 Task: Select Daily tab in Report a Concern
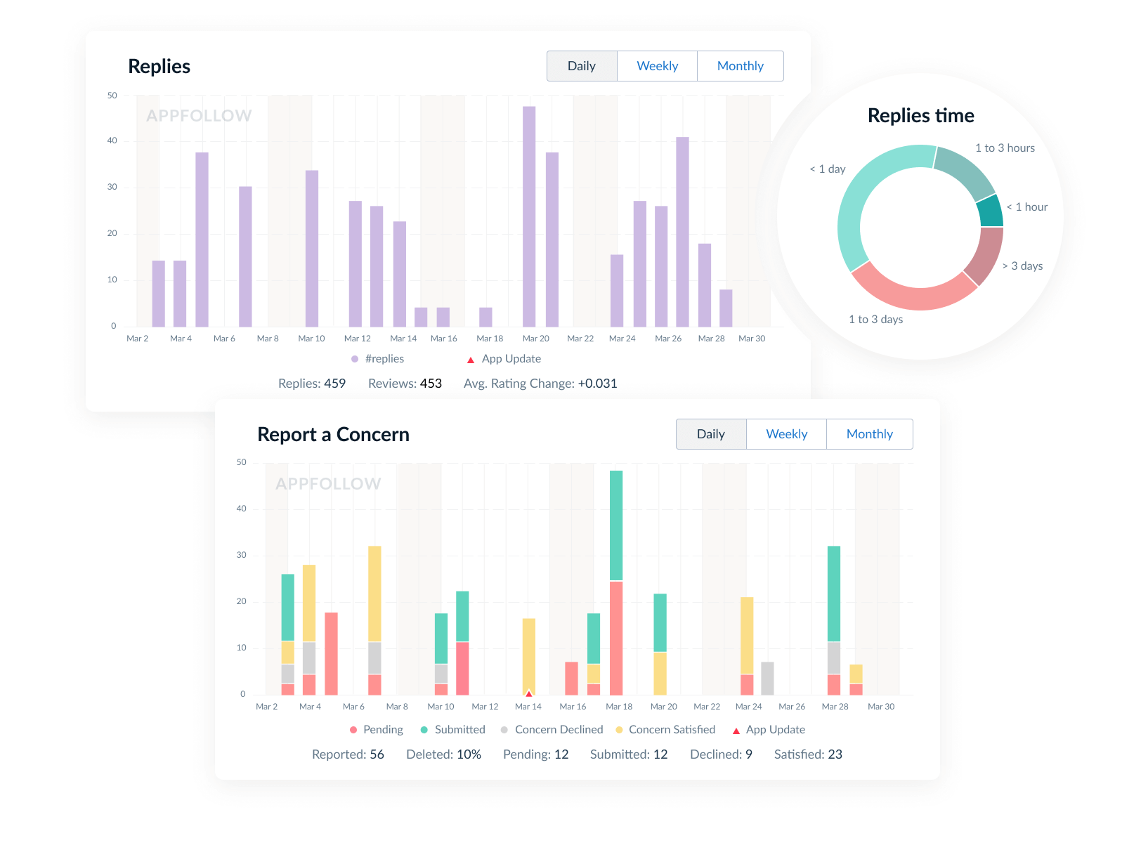710,434
